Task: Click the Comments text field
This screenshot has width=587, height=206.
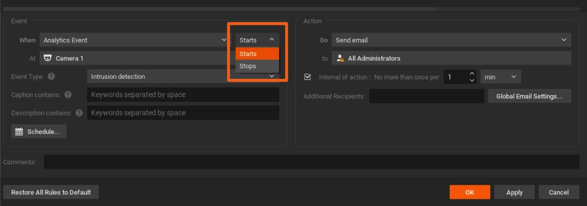Action: coord(311,162)
